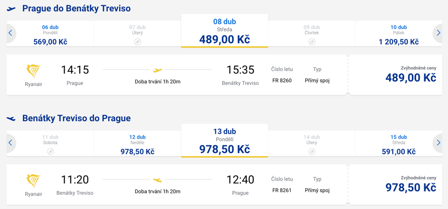
Task: Show earlier return dates with left arrow
Action: [10, 143]
